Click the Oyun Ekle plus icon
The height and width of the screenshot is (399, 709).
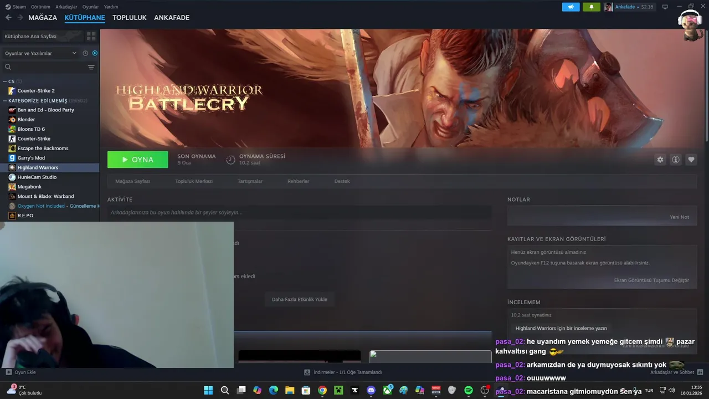pyautogui.click(x=8, y=372)
